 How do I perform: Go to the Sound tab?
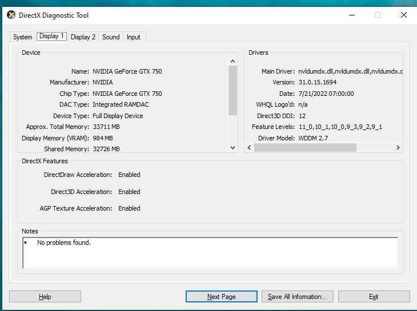pyautogui.click(x=111, y=37)
